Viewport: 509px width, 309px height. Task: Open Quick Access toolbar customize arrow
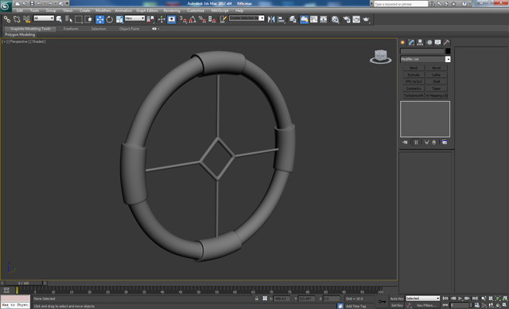tap(68, 3)
